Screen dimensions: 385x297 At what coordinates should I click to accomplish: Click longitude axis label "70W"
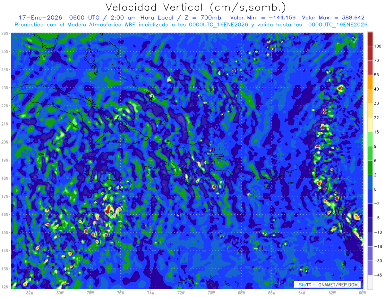click(211, 293)
